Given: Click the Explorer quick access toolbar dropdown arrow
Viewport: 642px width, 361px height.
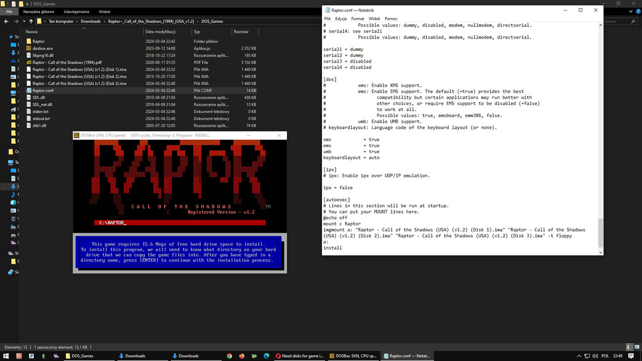Looking at the screenshot, I should coord(28,4).
